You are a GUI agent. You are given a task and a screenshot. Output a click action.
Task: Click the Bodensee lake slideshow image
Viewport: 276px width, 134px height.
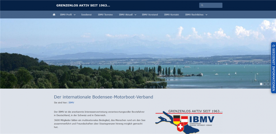[x=138, y=53]
